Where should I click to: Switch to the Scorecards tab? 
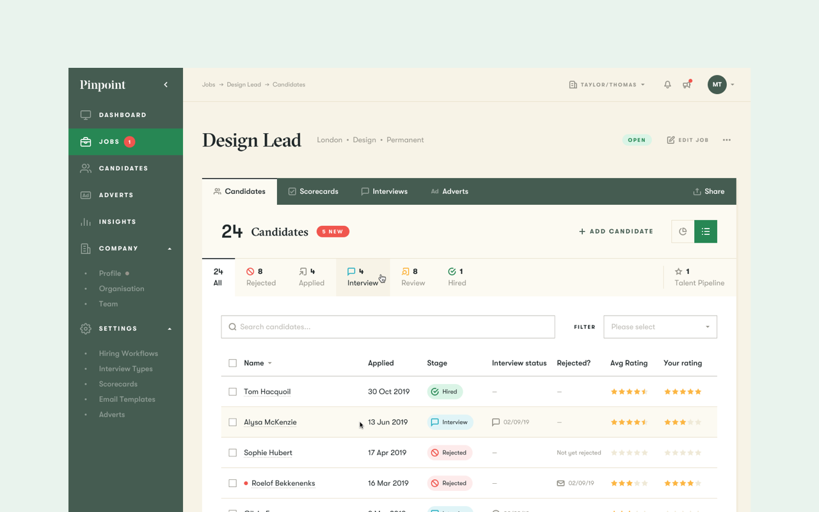(x=314, y=191)
